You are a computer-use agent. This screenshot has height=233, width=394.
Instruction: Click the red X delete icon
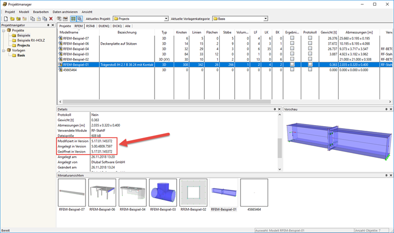click(x=51, y=19)
